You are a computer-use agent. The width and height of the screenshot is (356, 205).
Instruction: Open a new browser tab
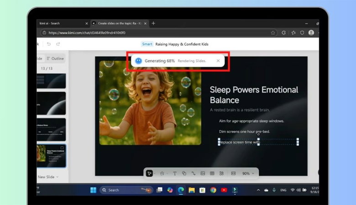(x=153, y=23)
